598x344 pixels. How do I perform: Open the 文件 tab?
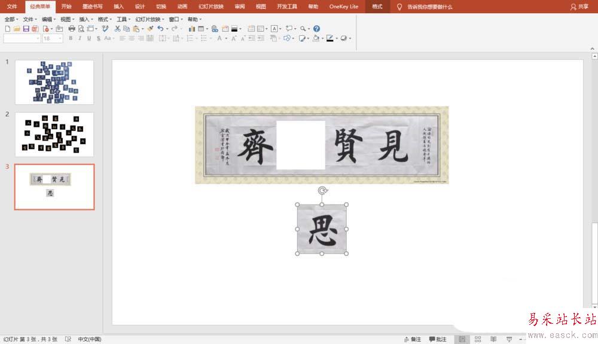pyautogui.click(x=12, y=7)
